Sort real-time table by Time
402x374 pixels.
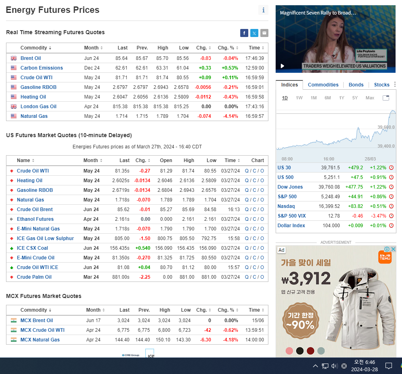click(x=256, y=48)
